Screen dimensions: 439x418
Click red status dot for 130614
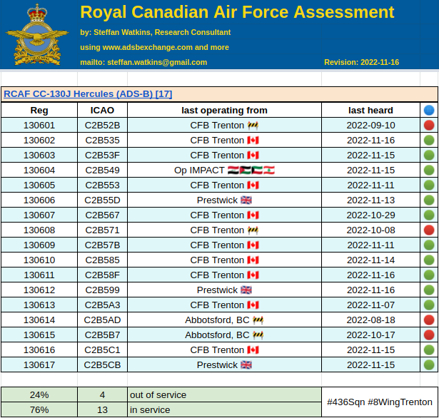429,320
